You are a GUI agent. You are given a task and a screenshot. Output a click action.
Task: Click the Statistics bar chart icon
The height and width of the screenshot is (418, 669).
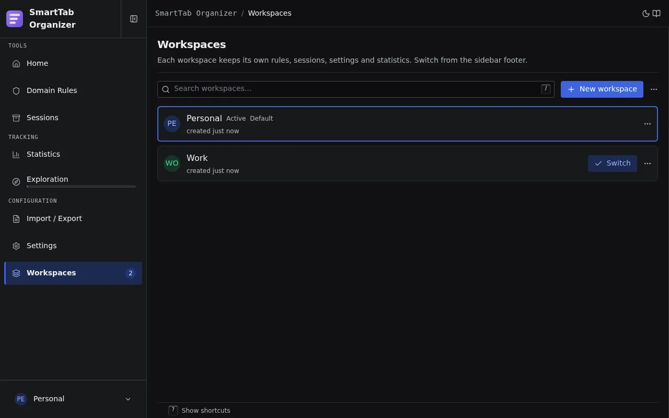(x=16, y=155)
